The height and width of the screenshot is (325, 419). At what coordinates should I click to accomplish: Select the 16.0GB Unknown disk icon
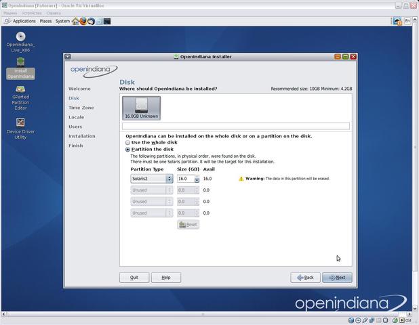coord(141,108)
